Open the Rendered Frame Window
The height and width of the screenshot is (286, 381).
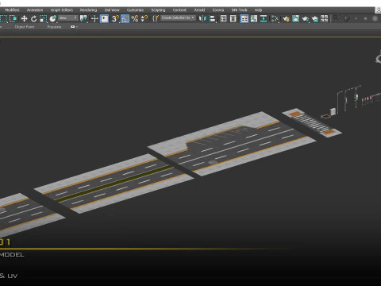(x=295, y=18)
